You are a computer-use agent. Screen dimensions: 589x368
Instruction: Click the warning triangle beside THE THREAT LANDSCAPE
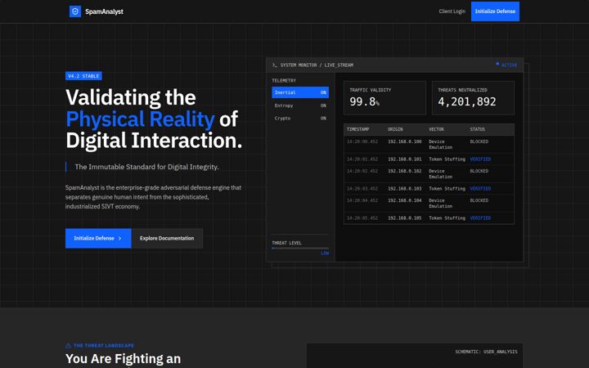click(x=68, y=345)
